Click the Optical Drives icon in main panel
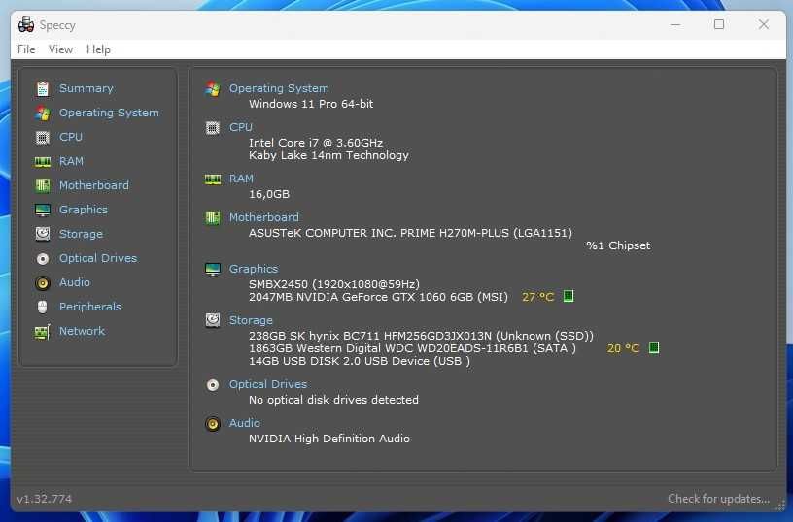The image size is (793, 522). (x=213, y=385)
